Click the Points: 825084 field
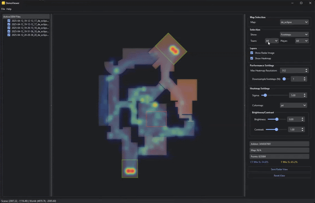315x203 pixels. 279,157
